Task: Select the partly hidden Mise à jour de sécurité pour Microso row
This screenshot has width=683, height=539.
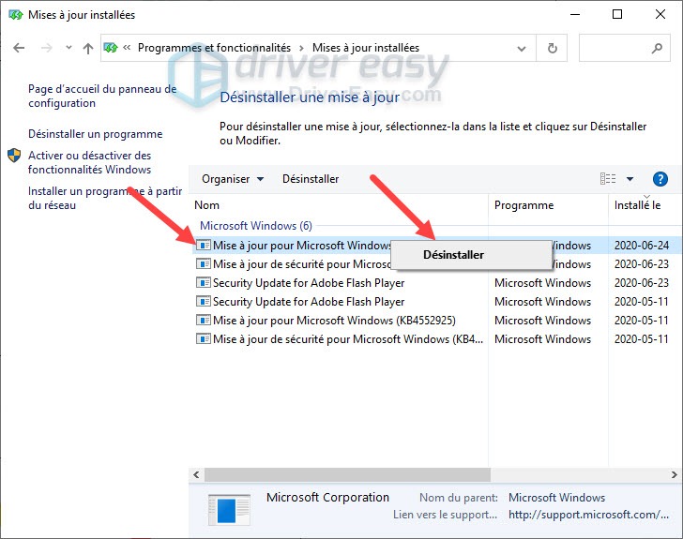Action: 302,264
